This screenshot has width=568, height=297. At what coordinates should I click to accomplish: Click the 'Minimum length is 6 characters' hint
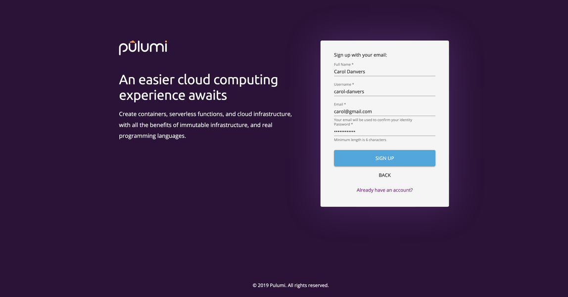tap(359, 140)
